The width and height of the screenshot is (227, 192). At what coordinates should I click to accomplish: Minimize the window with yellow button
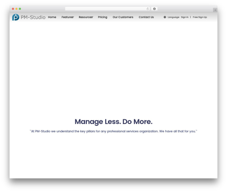click(x=16, y=9)
